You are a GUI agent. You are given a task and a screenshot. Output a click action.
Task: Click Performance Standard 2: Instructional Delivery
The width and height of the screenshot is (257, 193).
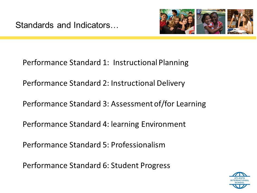(104, 83)
